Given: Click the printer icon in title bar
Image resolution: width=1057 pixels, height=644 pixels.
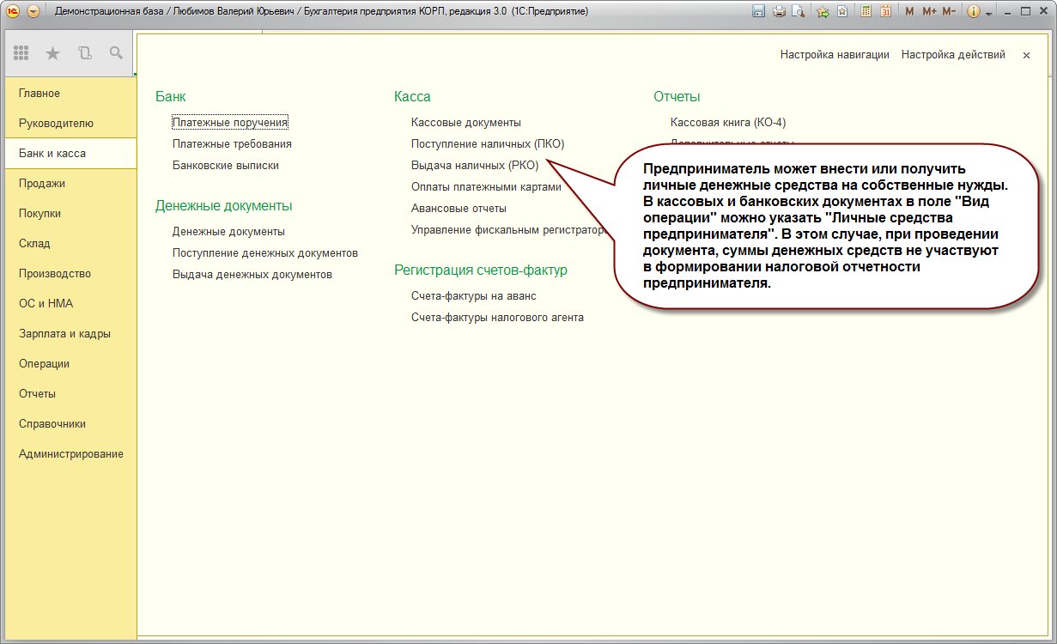Looking at the screenshot, I should [779, 11].
